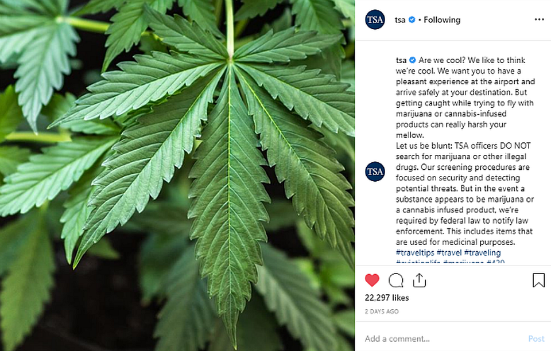This screenshot has width=551, height=351.
Task: Save the post with the bookmark icon
Action: [538, 280]
